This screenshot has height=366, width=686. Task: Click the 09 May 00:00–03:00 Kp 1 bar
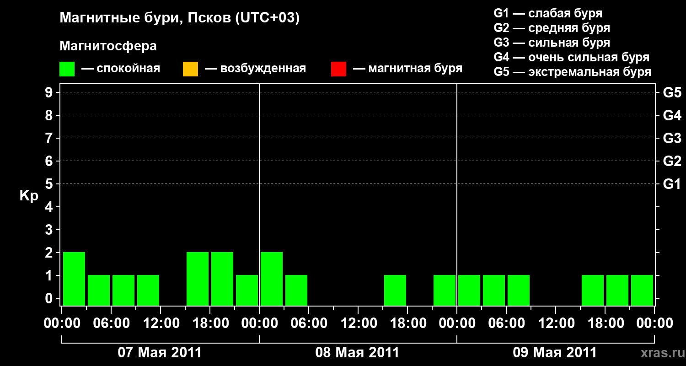(469, 290)
